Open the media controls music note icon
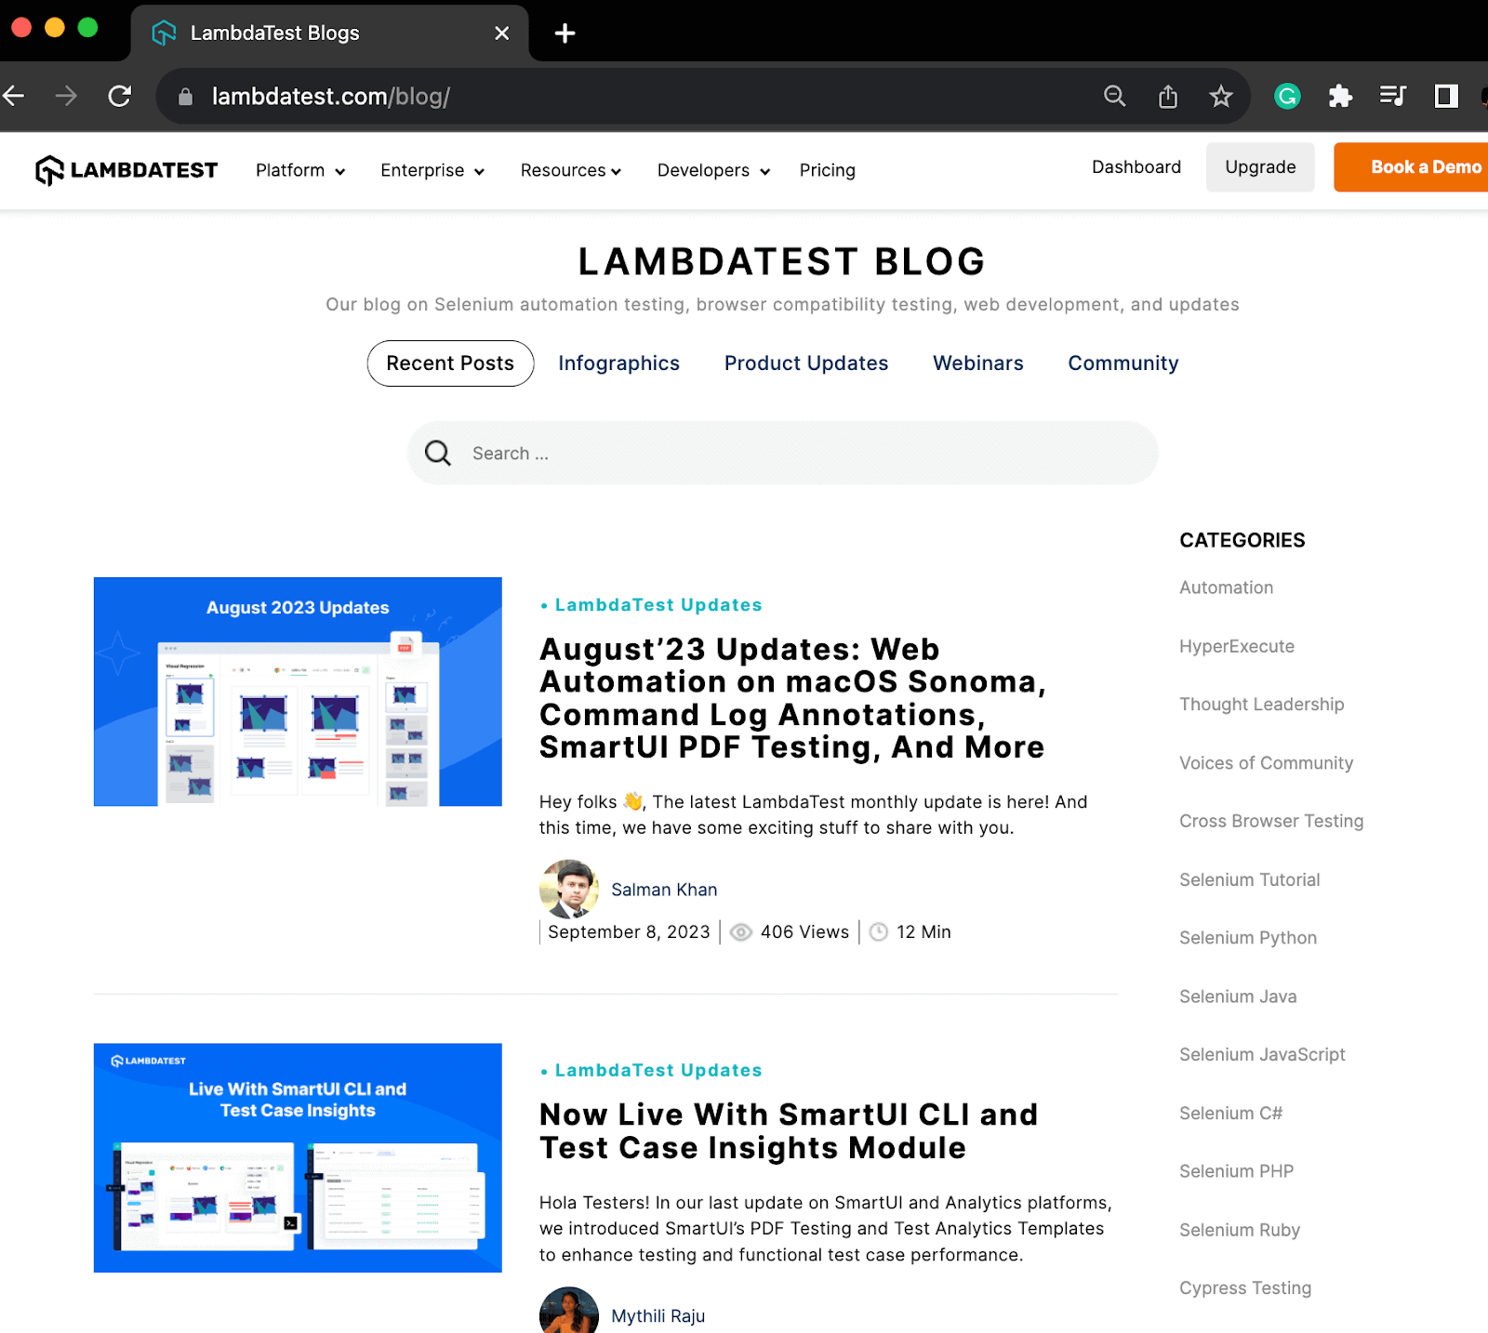 (x=1393, y=96)
